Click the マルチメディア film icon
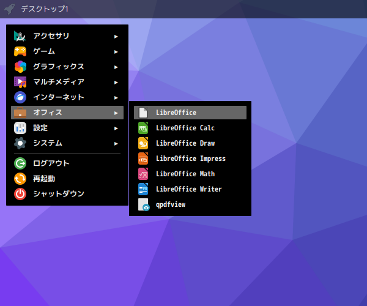367x306 pixels. click(x=20, y=82)
